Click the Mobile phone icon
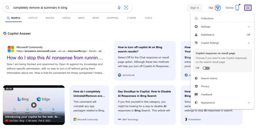This screenshot has height=129, width=258. tap(237, 8)
